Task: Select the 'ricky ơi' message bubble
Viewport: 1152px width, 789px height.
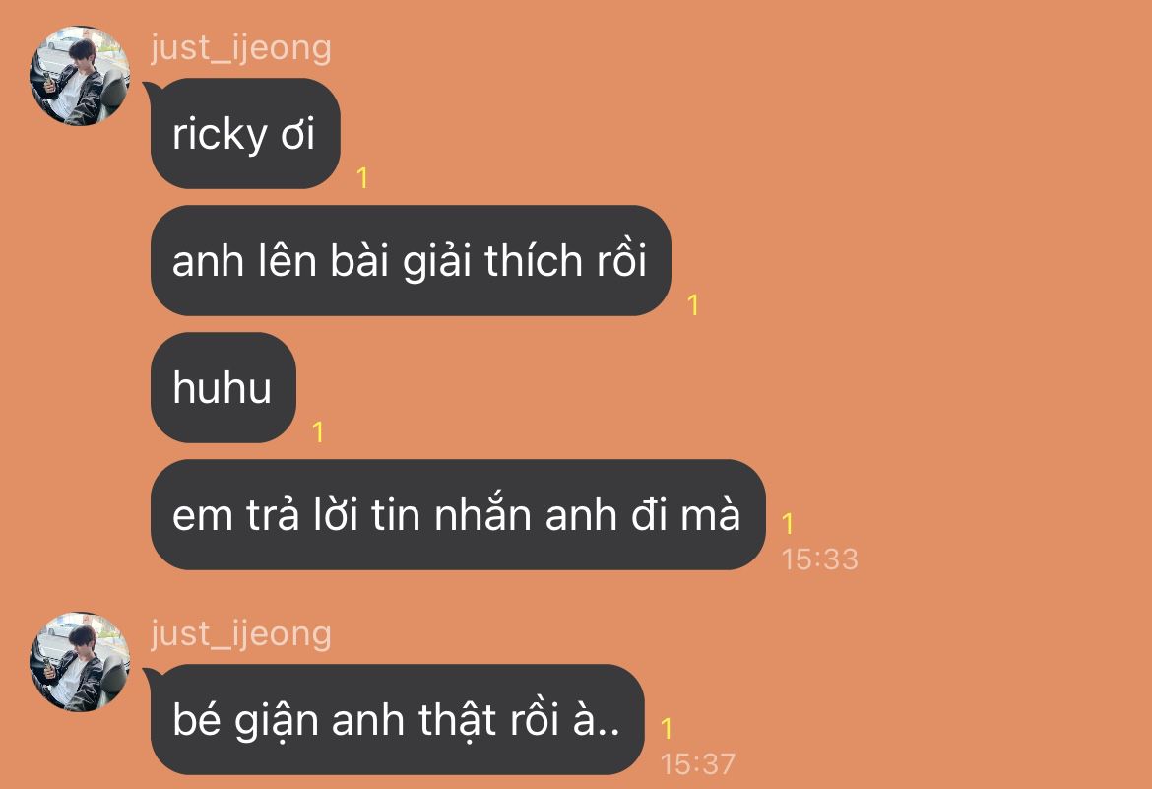Action: pos(245,133)
